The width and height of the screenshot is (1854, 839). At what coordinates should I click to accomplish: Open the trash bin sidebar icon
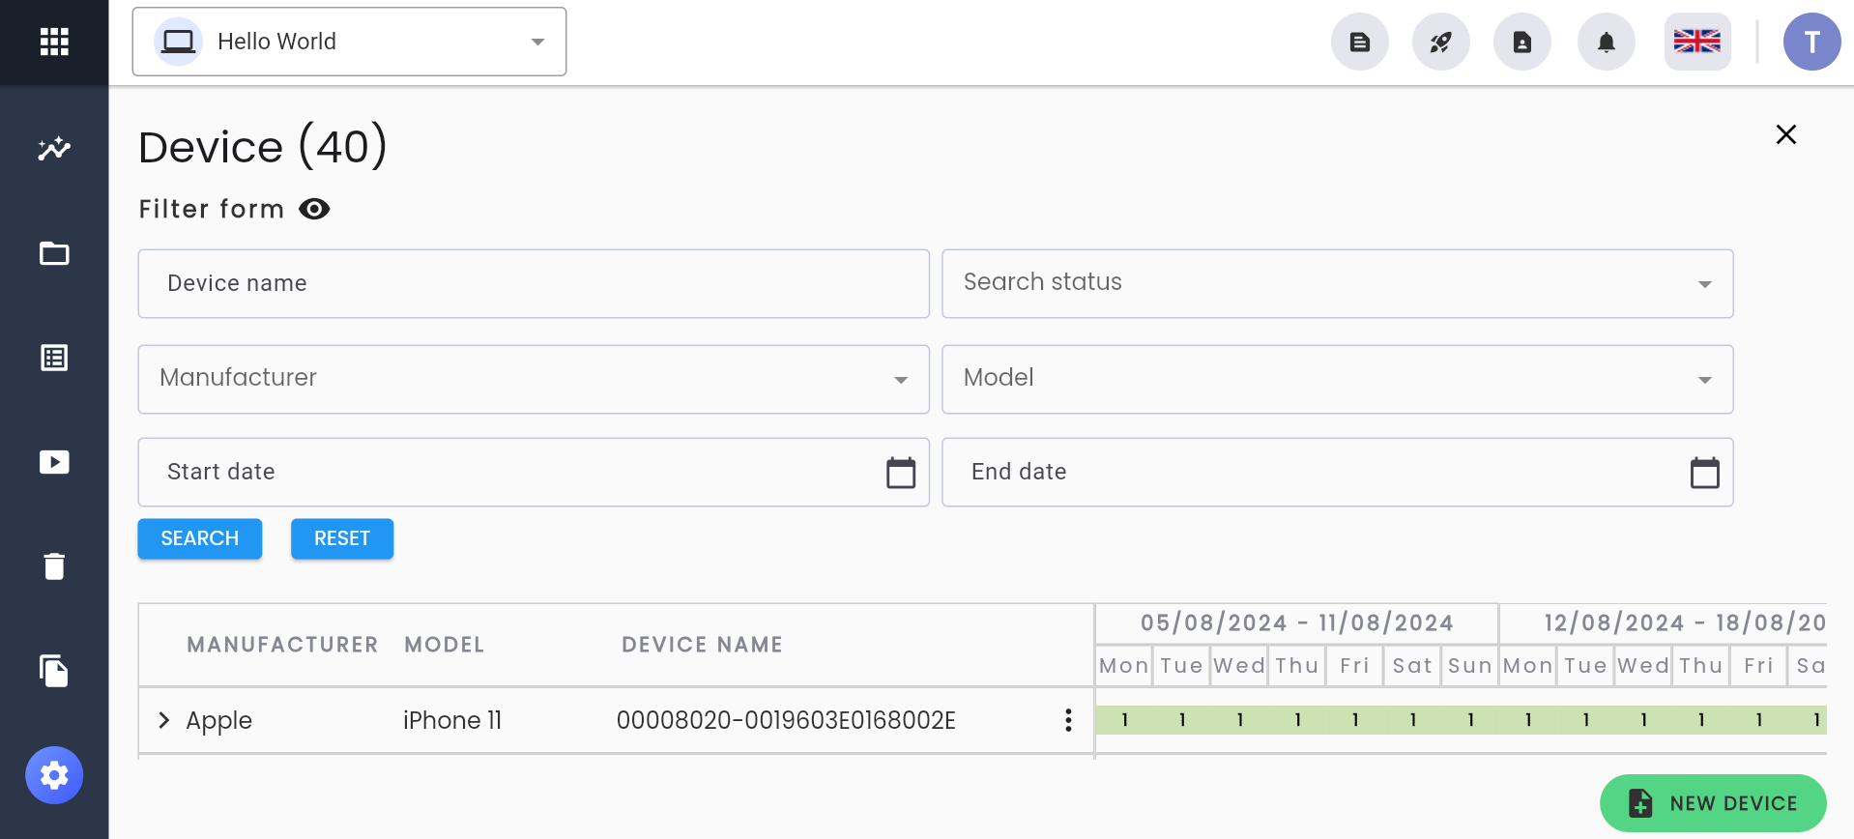[x=54, y=566]
